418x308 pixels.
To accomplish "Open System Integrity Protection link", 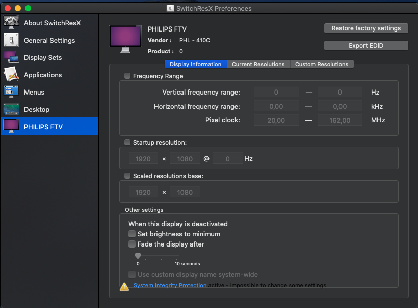I will (x=170, y=285).
